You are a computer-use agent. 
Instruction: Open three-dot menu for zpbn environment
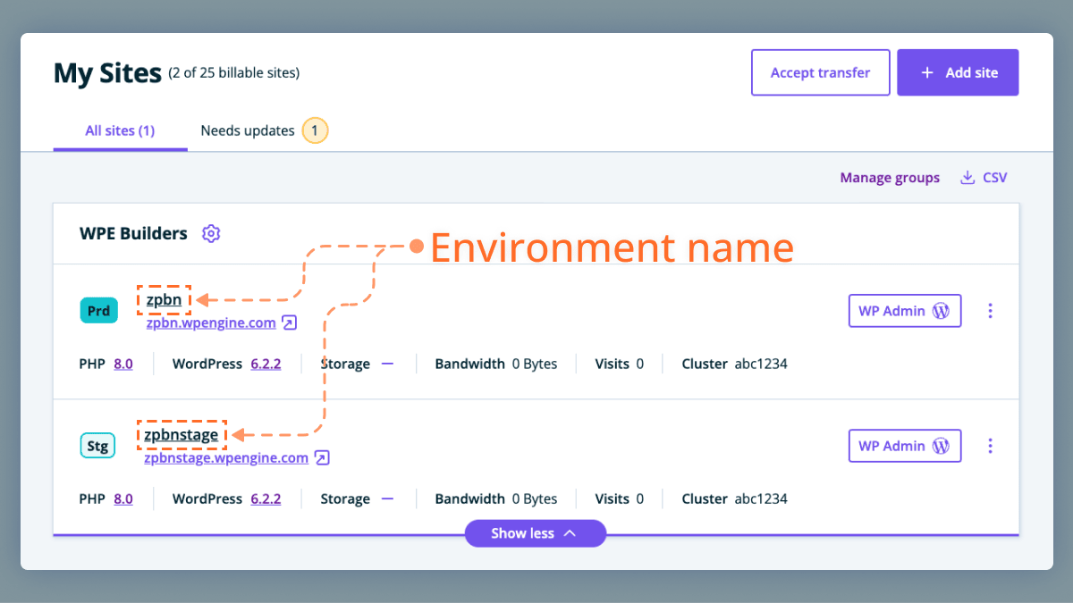(990, 311)
